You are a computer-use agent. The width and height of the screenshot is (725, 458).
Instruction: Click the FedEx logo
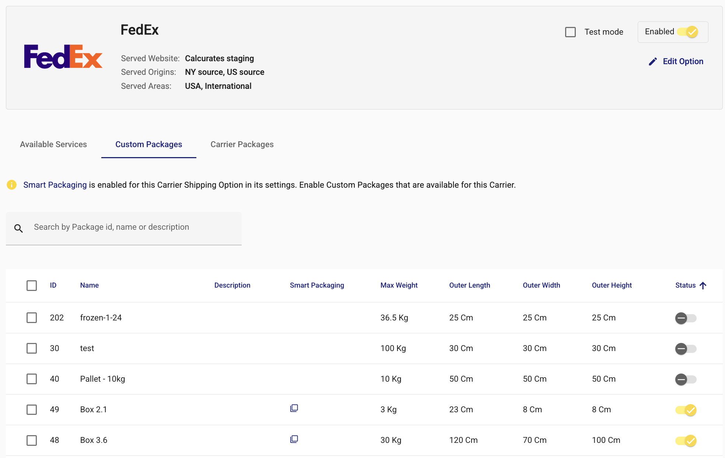[x=63, y=56]
